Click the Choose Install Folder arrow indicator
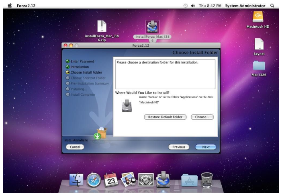Viewport: 282px width, 195px height. tap(67, 72)
